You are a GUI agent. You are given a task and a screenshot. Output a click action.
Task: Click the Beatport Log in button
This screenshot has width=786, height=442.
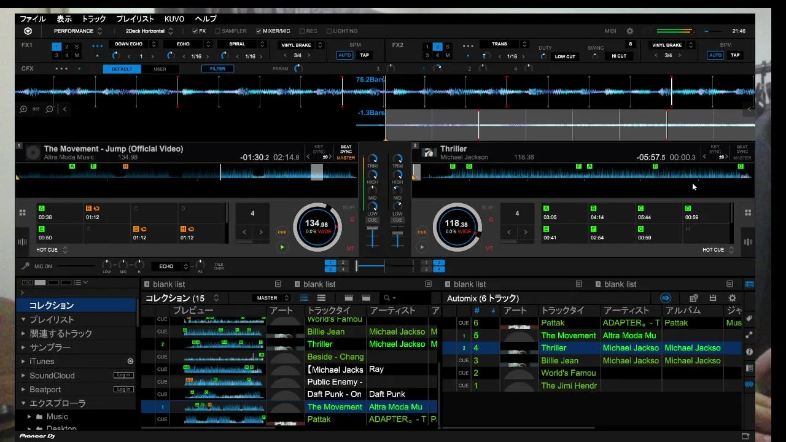click(x=123, y=389)
